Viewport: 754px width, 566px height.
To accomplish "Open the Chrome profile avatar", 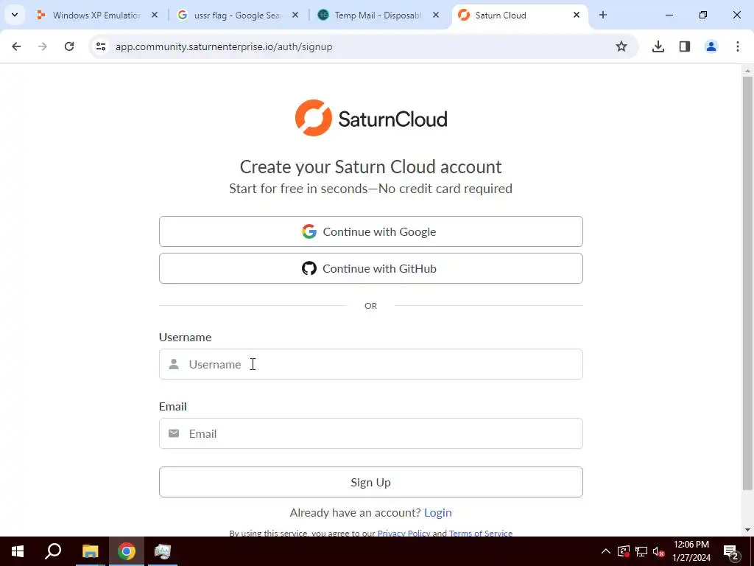I will [x=711, y=46].
